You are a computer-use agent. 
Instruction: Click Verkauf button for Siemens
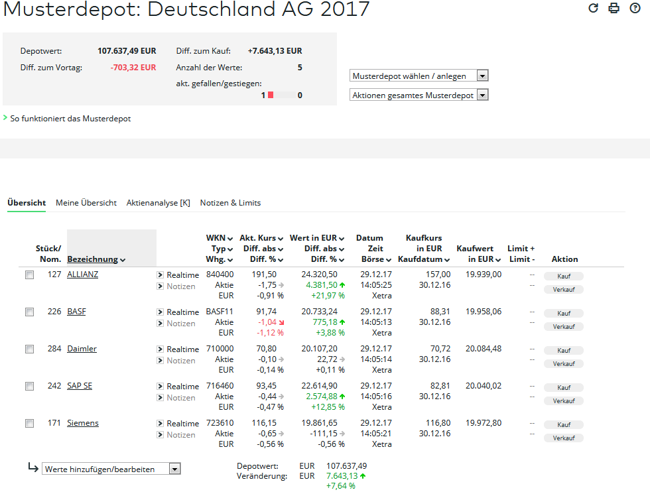pos(564,438)
